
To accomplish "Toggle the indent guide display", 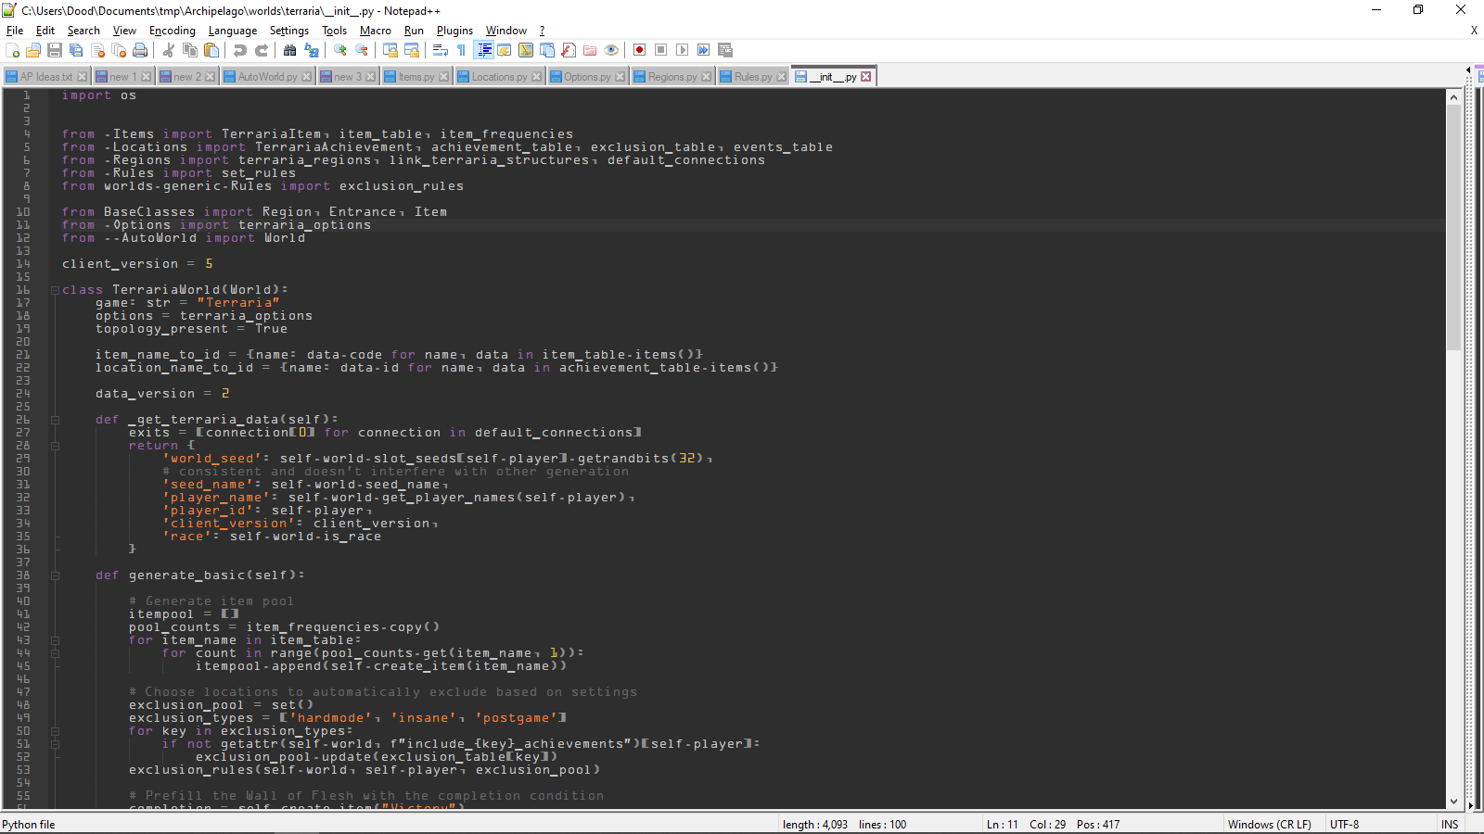I will point(483,50).
